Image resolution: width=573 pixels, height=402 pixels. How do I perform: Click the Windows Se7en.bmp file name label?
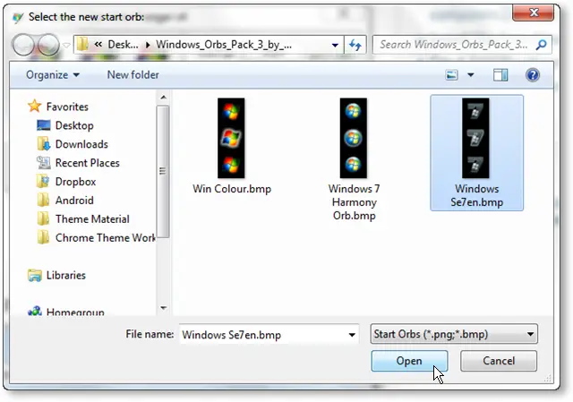pyautogui.click(x=476, y=195)
